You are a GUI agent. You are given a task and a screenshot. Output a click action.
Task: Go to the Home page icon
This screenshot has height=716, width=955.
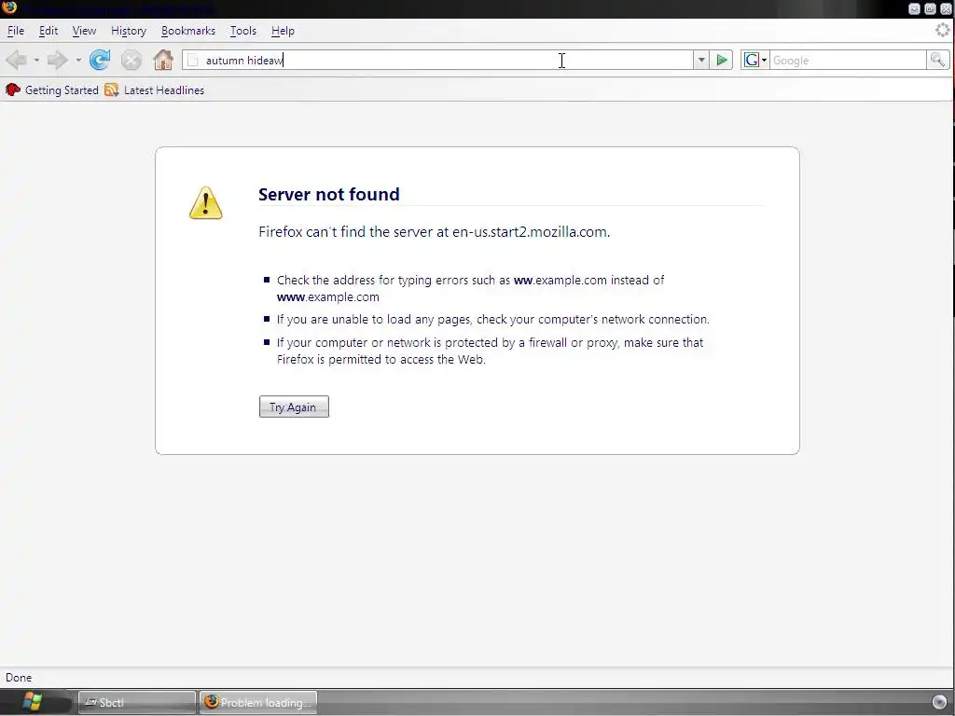[163, 61]
